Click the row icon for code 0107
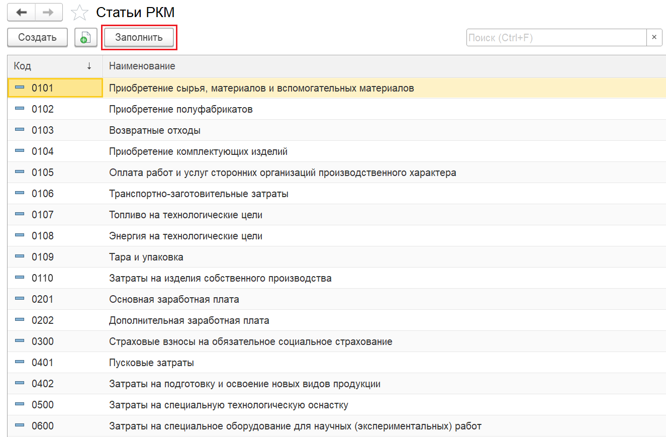Viewport: 666px width, 437px height. pos(20,214)
